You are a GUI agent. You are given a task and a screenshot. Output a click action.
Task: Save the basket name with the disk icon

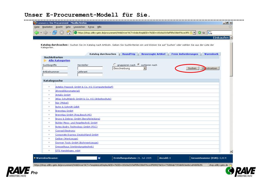coord(99,158)
